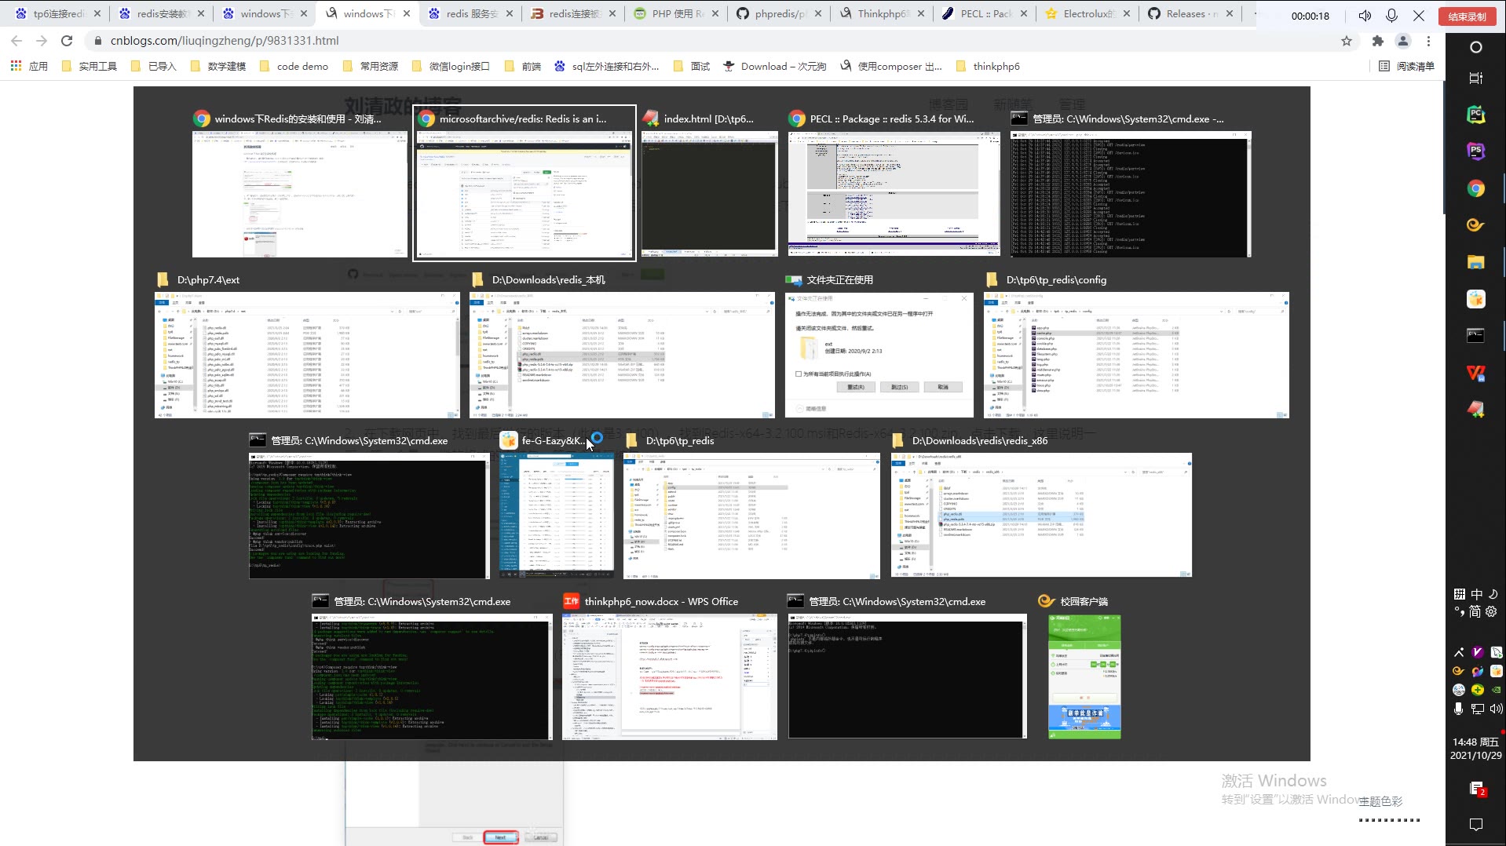This screenshot has width=1506, height=846.
Task: Open IME settings gear icon
Action: pos(1492,611)
